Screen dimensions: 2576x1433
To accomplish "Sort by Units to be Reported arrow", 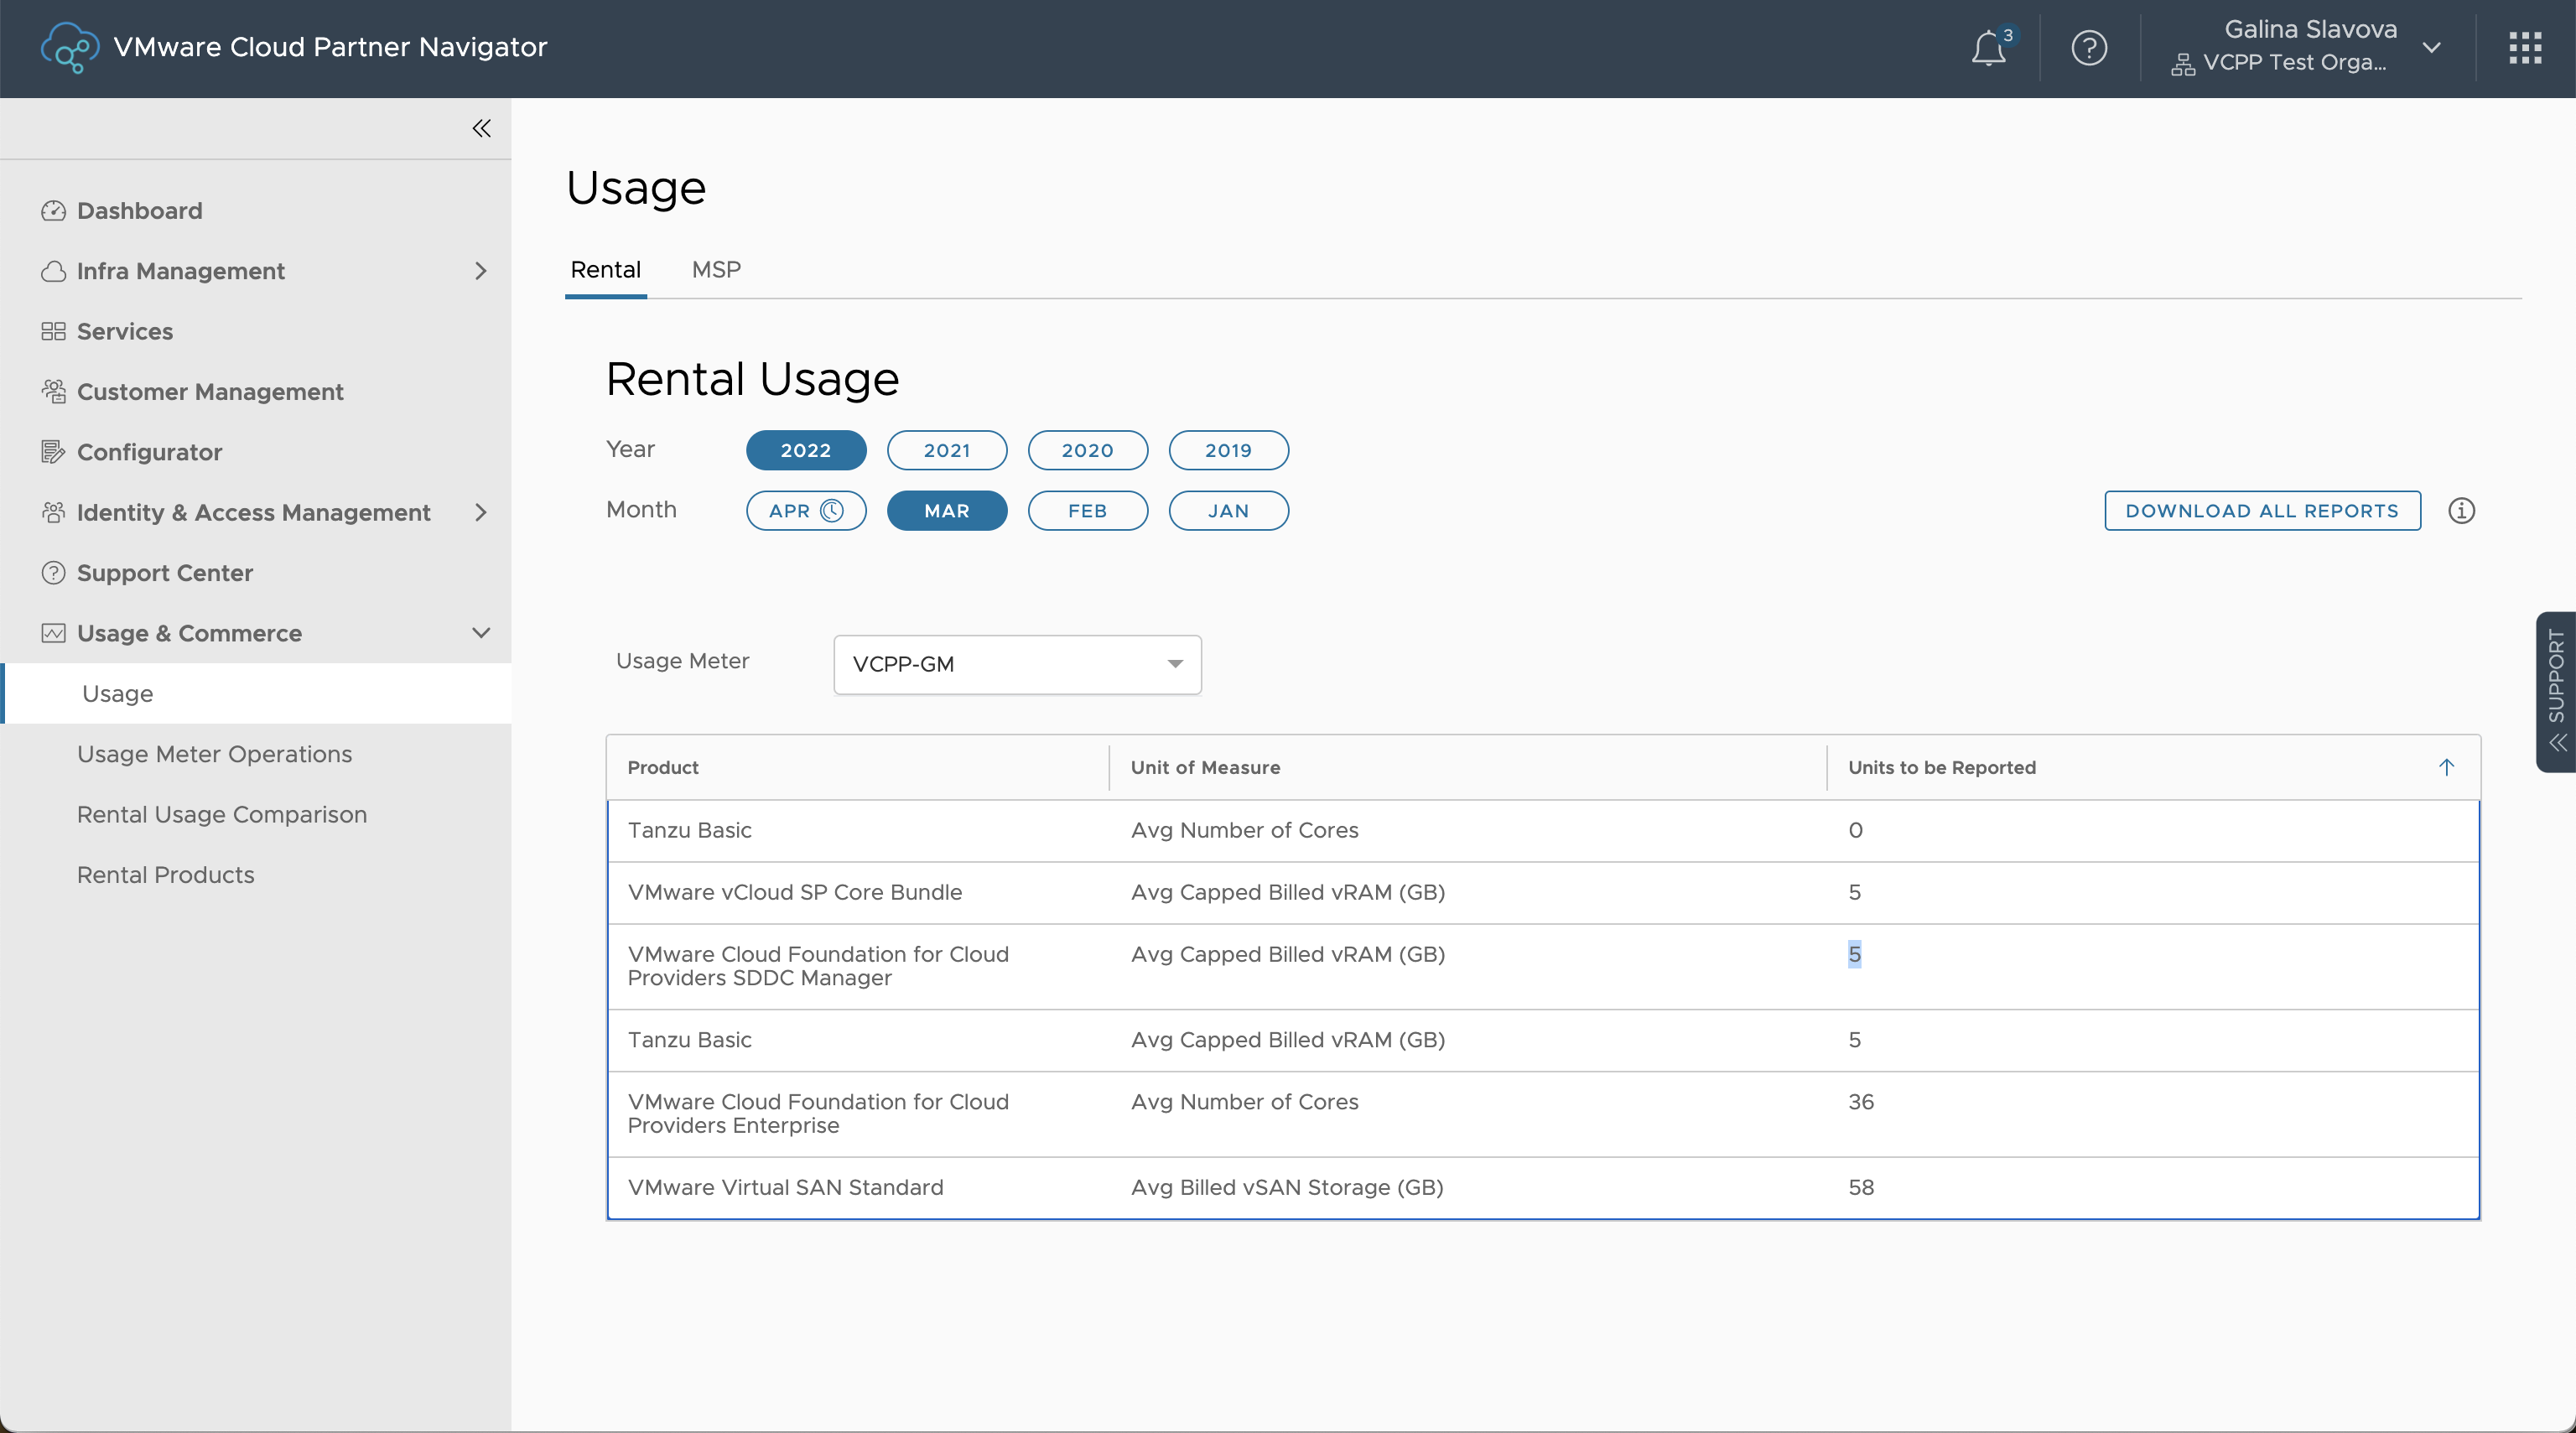I will 2446,767.
